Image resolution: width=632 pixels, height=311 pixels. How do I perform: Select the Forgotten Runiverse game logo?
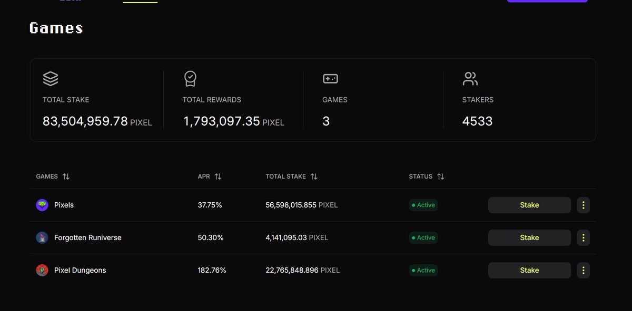[x=42, y=237]
